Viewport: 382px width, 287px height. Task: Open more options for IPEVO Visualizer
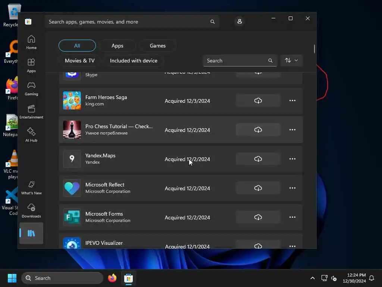tap(292, 246)
